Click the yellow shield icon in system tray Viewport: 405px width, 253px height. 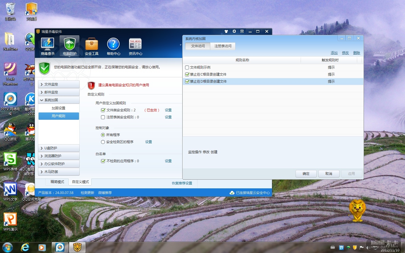(355, 248)
